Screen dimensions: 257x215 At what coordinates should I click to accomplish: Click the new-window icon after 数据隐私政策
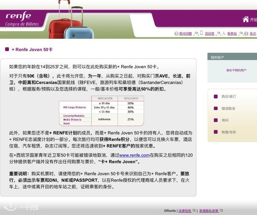[221, 211]
